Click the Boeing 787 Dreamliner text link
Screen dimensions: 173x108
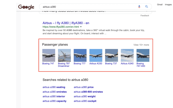64,65
